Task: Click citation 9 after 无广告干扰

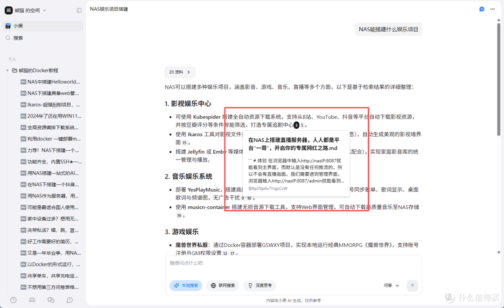Action: pos(243,198)
